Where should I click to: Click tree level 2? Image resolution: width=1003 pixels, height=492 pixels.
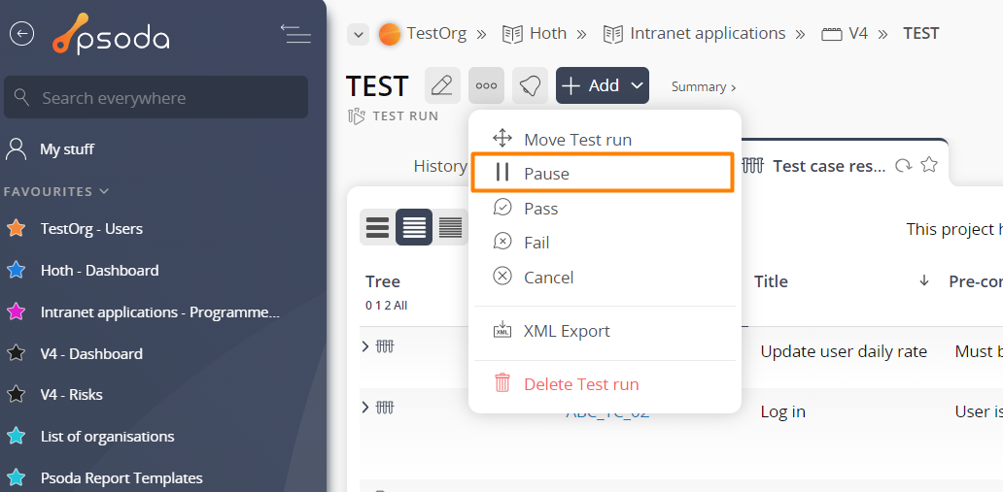tap(387, 306)
